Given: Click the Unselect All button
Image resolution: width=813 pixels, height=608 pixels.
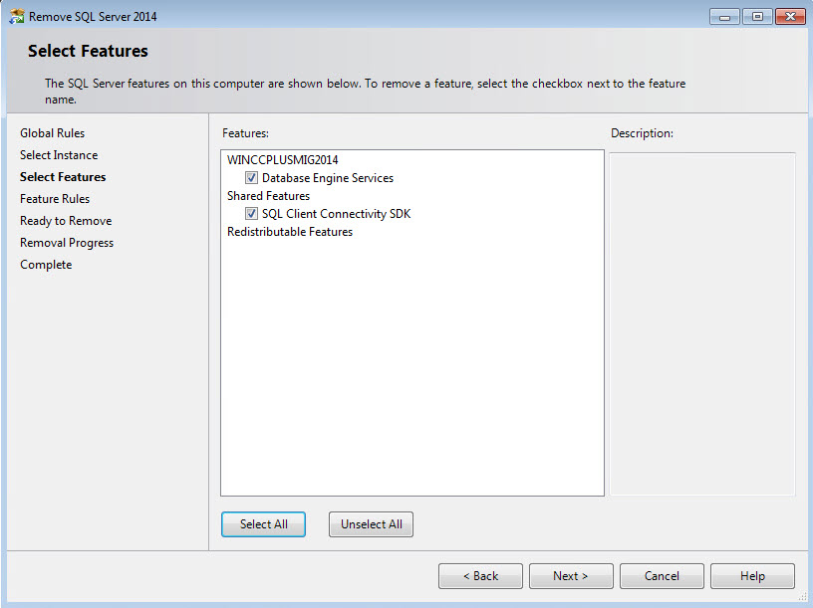Looking at the screenshot, I should [372, 524].
